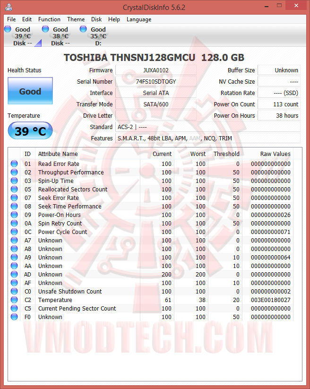Click status orb of attribute A9 row
The height and width of the screenshot is (389, 310).
14,257
